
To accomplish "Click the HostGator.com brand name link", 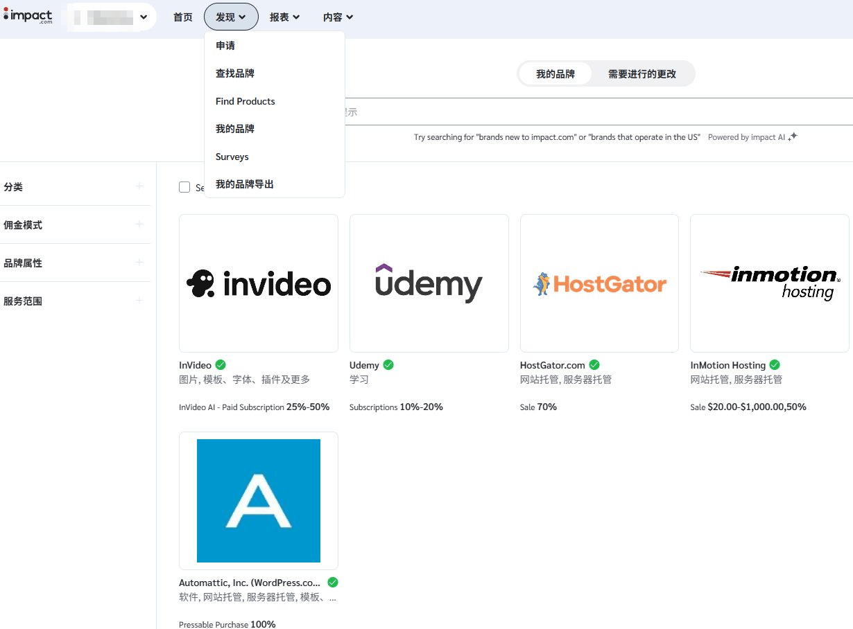I will 553,365.
